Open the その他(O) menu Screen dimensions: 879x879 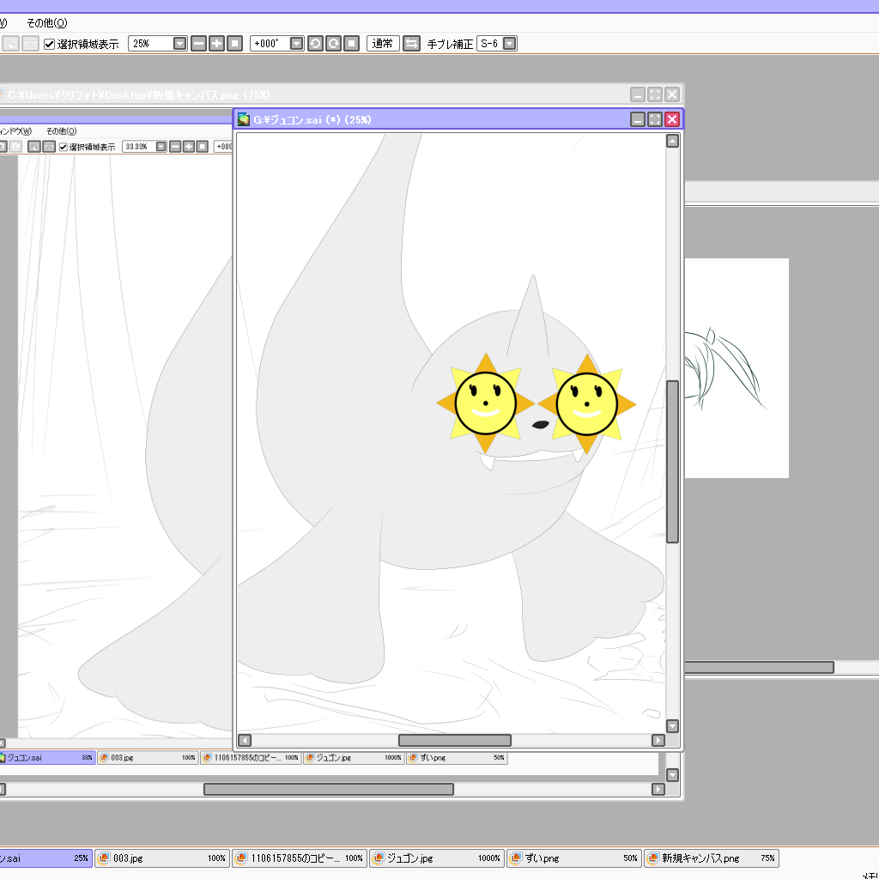pyautogui.click(x=47, y=23)
